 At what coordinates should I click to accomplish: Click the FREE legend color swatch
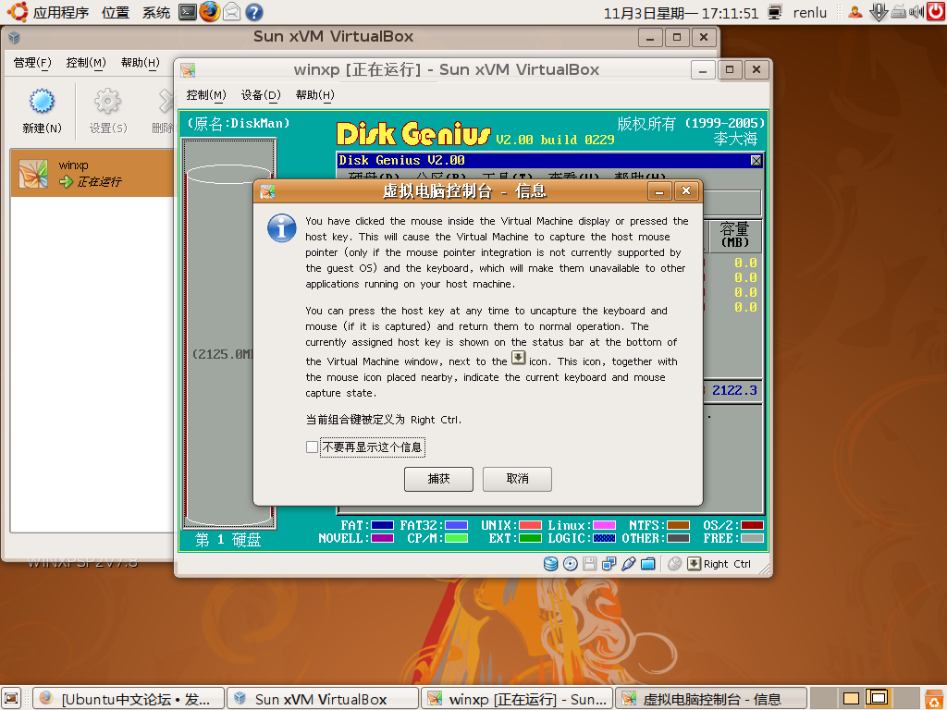(x=752, y=538)
